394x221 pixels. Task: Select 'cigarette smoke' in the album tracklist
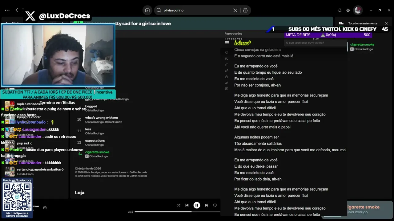pos(97,152)
